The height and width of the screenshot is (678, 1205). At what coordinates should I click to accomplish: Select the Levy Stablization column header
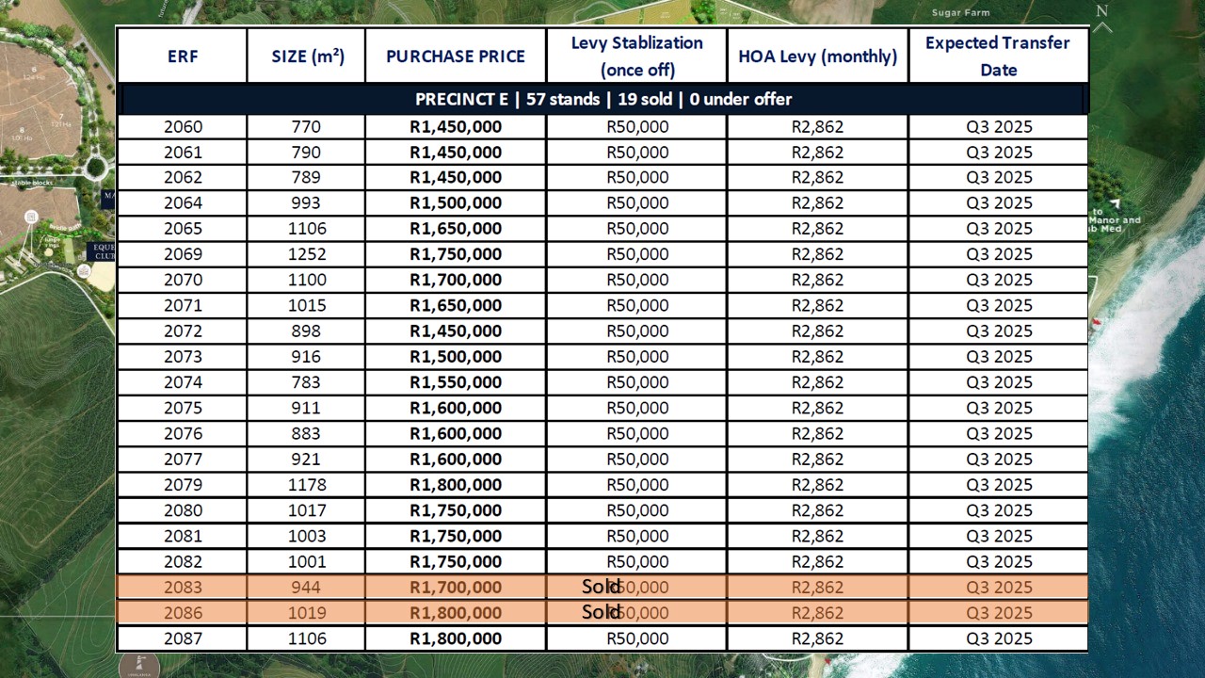click(637, 56)
